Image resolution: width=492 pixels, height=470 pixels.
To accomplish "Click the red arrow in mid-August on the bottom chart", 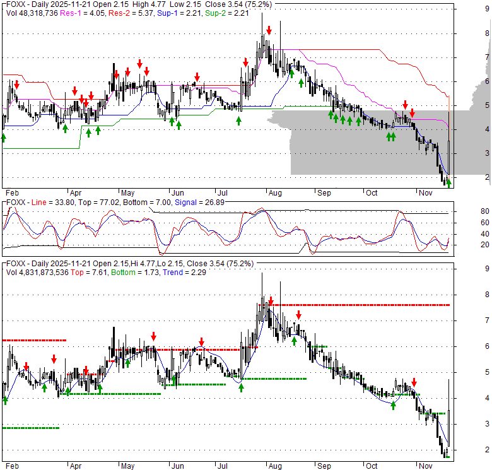I will coord(299,315).
